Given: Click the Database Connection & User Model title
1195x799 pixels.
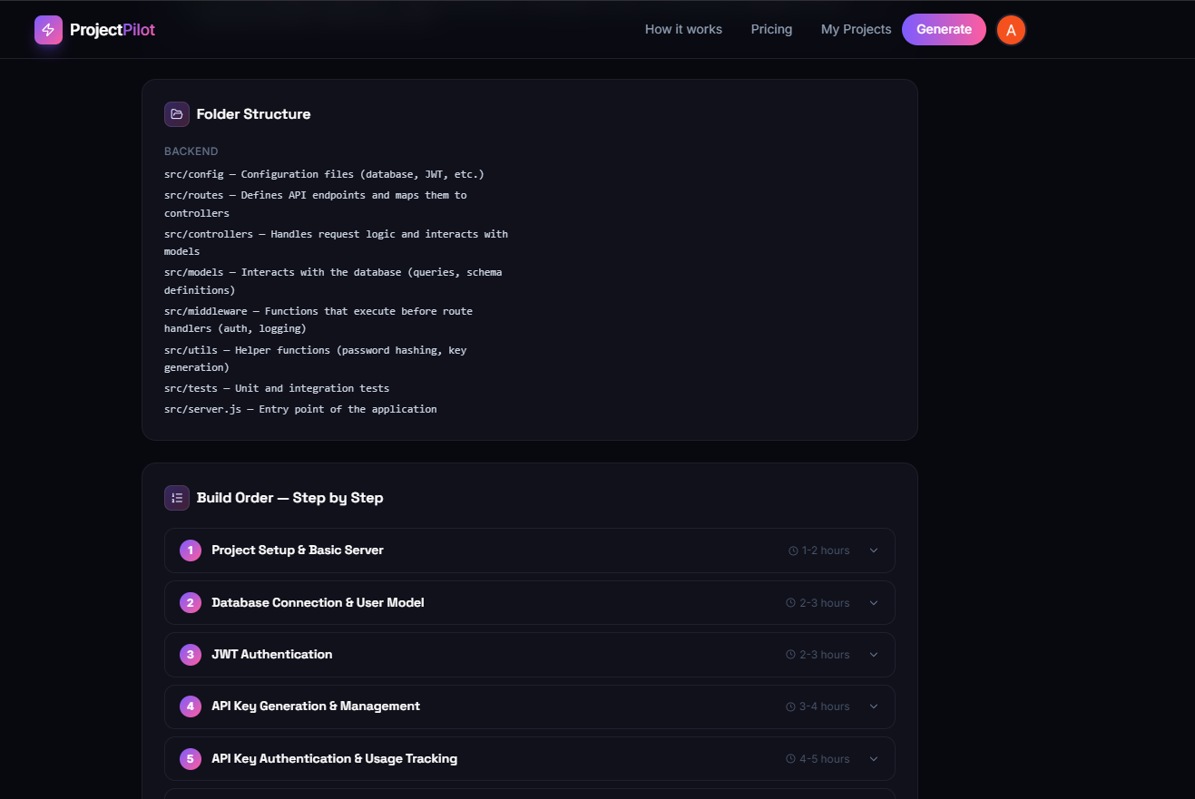Looking at the screenshot, I should [318, 603].
